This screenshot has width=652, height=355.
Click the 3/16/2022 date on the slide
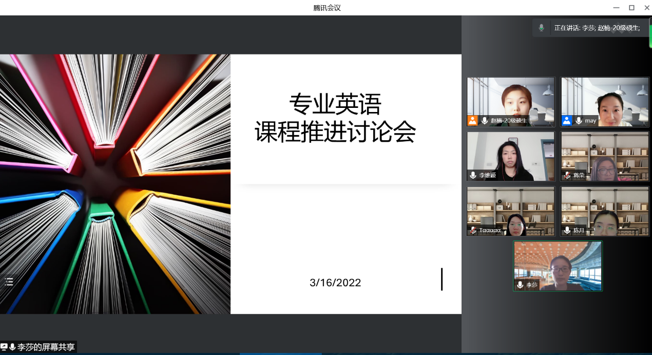pos(335,283)
